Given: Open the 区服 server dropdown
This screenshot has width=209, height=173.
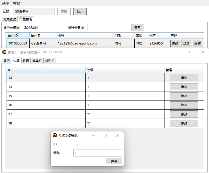Looking at the screenshot, I should [34, 11].
